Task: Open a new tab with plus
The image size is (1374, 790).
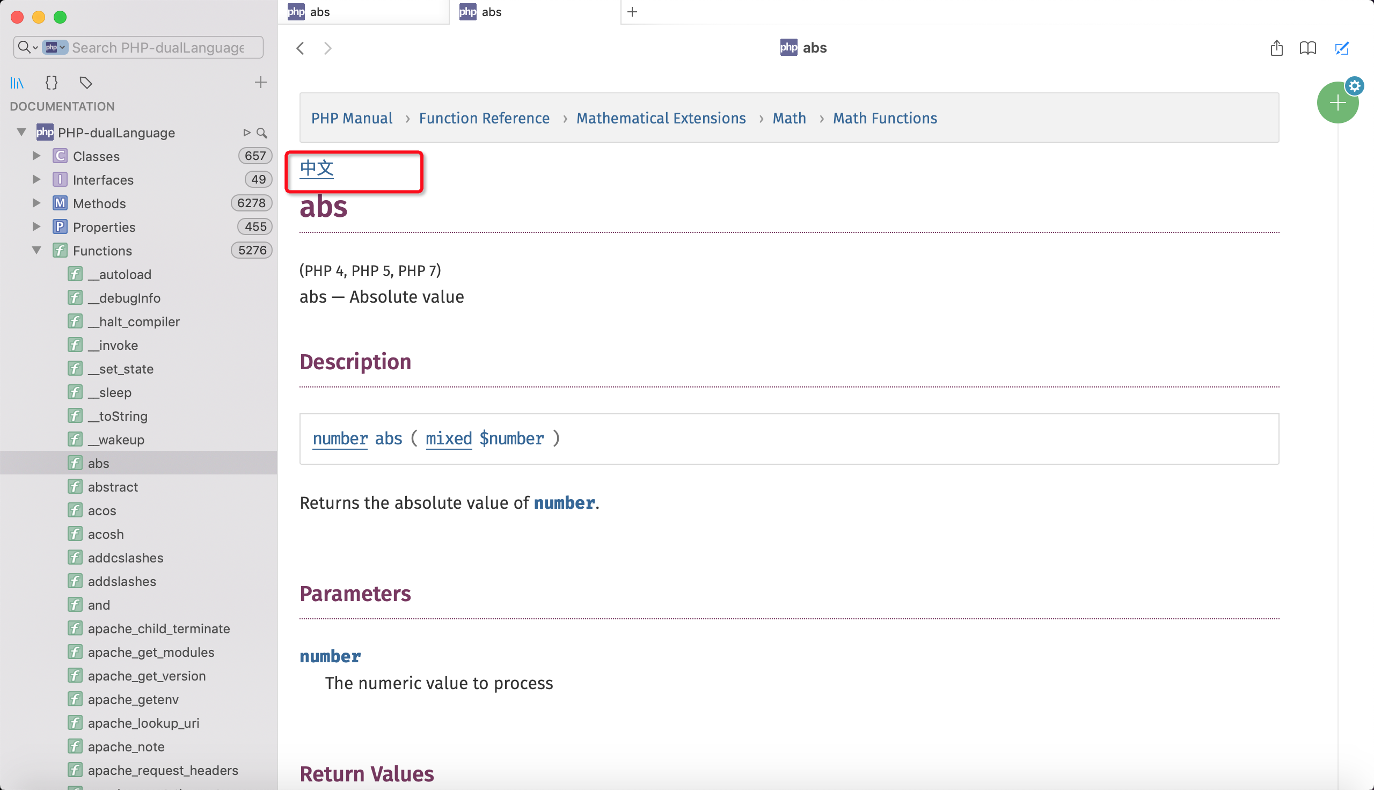Action: click(x=631, y=12)
